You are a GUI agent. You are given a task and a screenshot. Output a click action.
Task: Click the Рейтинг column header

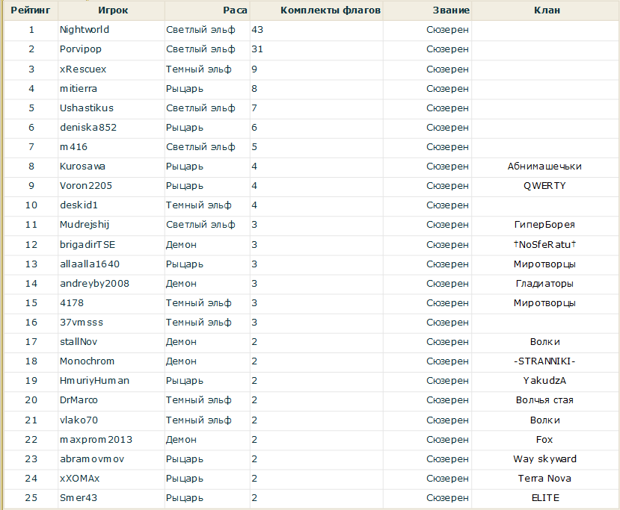tap(31, 10)
